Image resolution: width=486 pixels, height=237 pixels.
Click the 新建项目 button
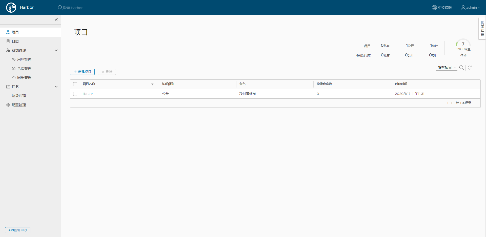[x=82, y=72]
